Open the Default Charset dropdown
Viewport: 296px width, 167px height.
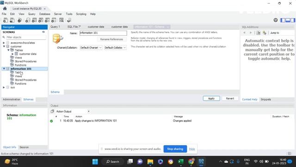91,47
